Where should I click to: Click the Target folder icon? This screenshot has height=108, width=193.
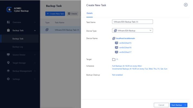[114, 59]
